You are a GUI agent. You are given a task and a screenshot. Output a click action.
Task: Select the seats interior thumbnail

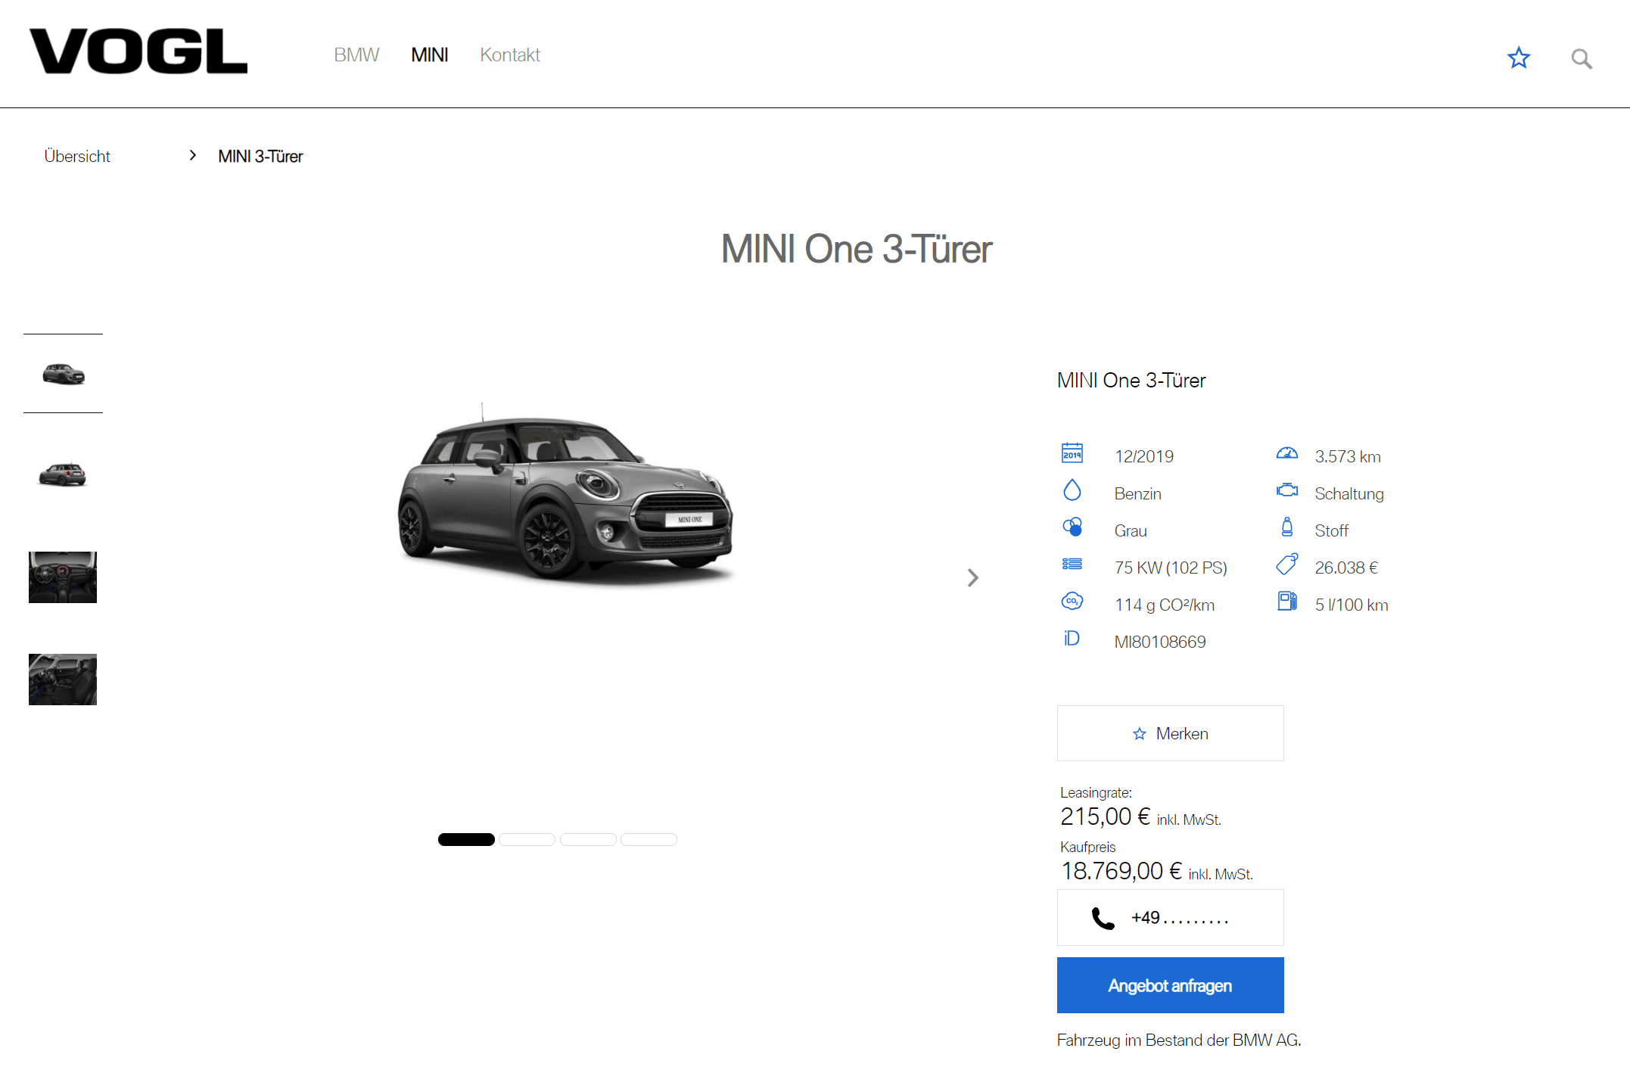click(63, 680)
